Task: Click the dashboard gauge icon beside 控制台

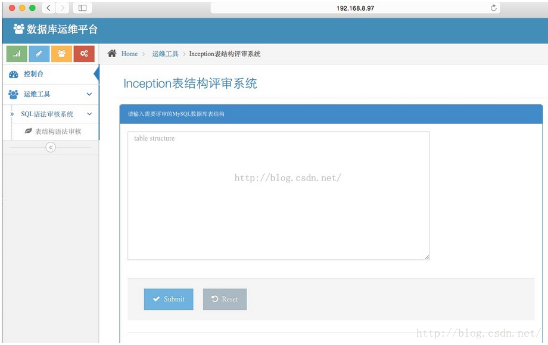Action: pos(14,74)
